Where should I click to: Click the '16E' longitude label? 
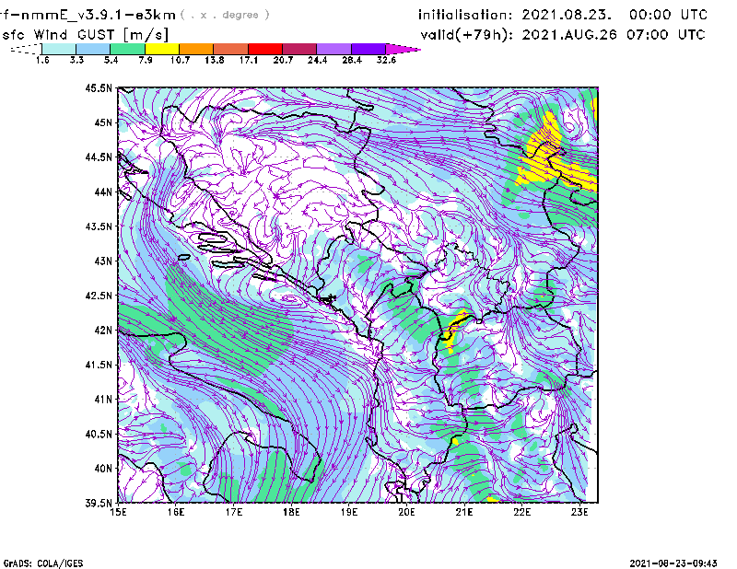(176, 512)
